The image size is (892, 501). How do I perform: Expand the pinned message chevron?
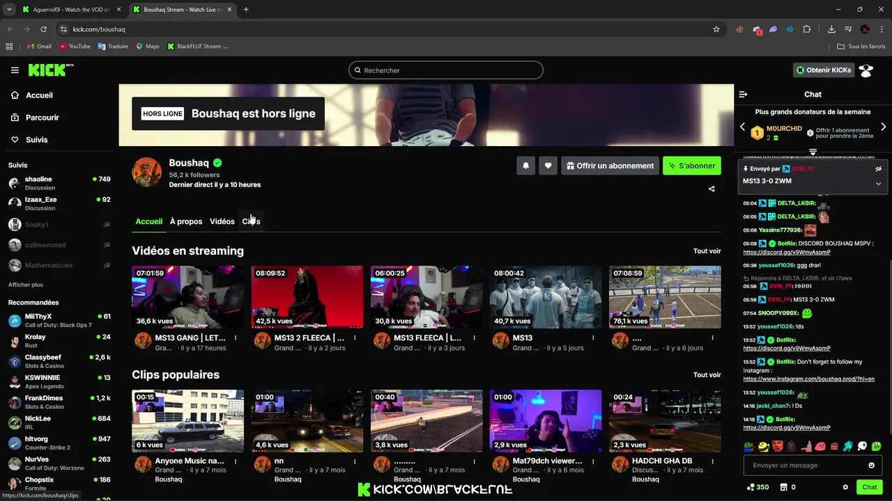pyautogui.click(x=878, y=183)
